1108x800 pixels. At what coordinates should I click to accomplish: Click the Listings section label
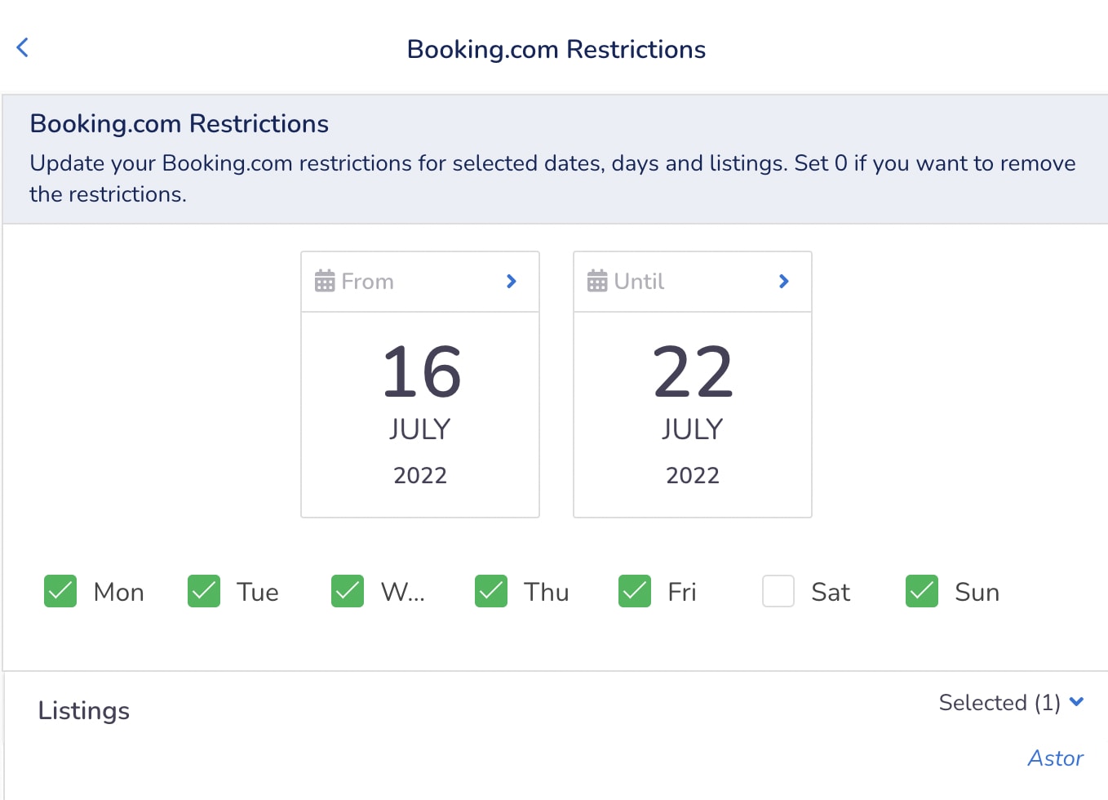[x=84, y=711]
